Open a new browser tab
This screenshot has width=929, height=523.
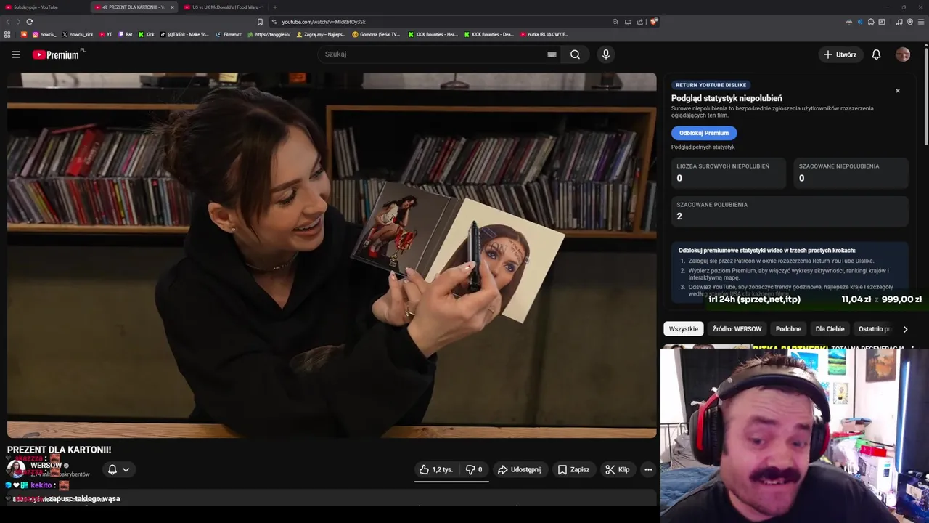click(x=274, y=7)
